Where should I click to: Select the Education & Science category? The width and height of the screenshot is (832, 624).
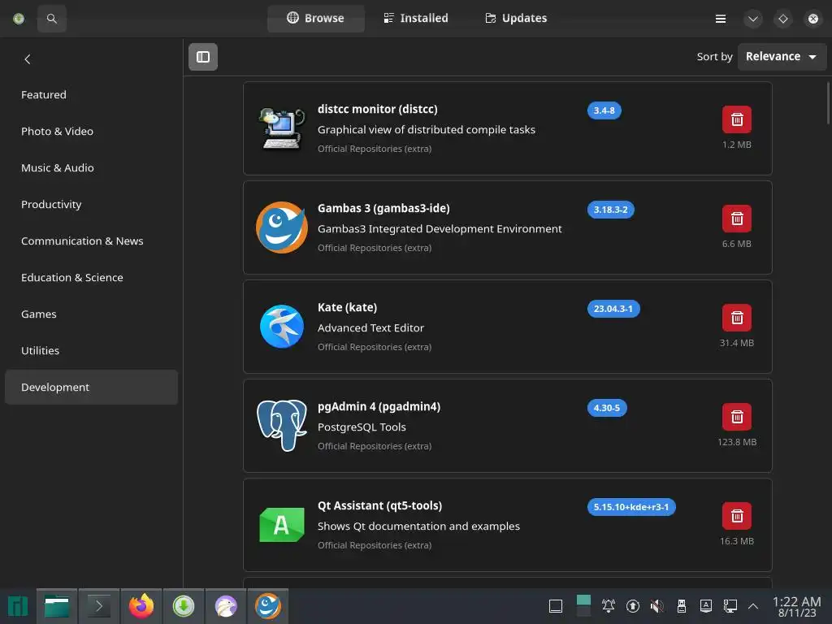[91, 278]
